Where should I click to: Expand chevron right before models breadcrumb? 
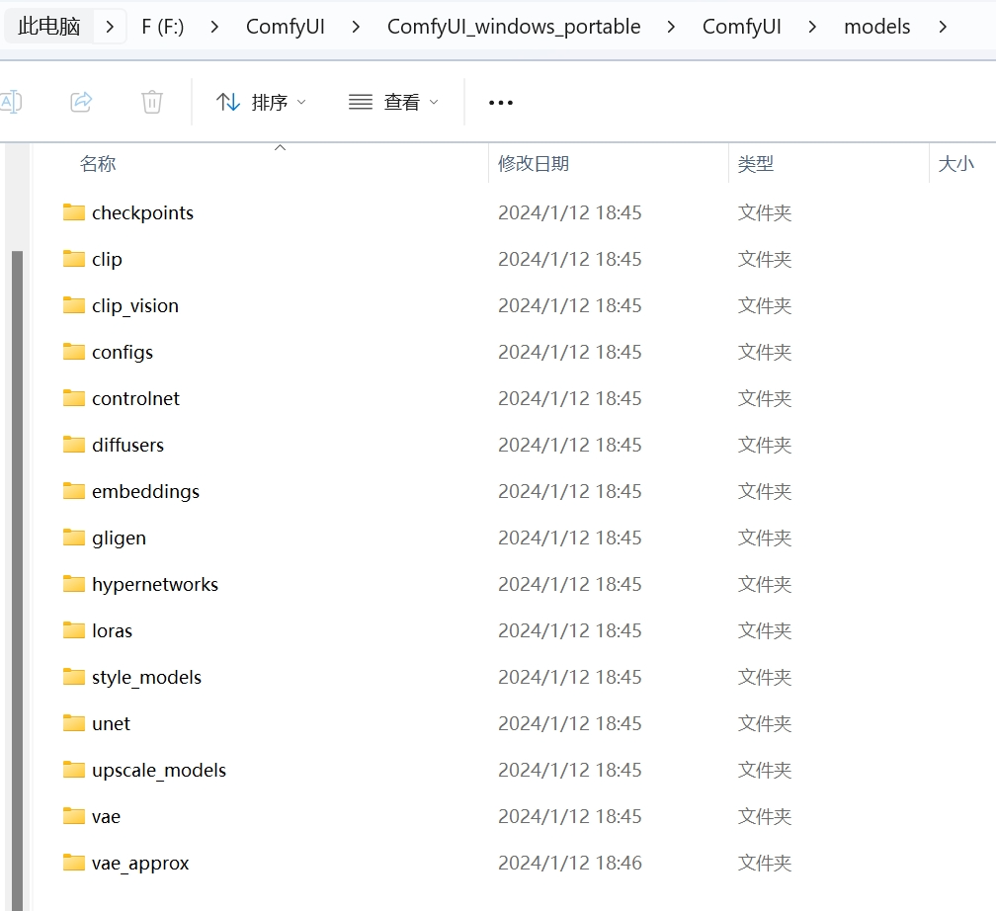[812, 27]
